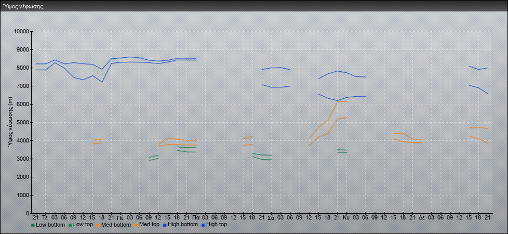
Task: Click the vertical 'Ύψος νέφωσης (m)' axis title
Action: coord(11,122)
